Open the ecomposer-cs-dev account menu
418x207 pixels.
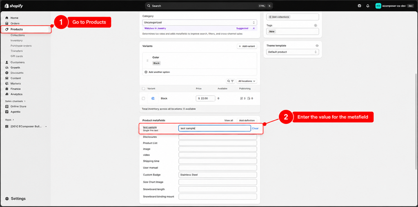[395, 6]
